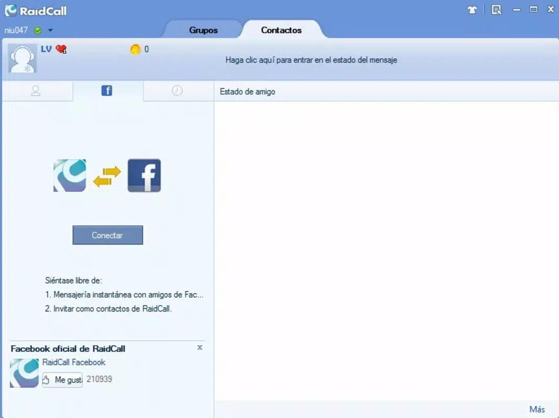
Task: Click the coin count 0
Action: tap(146, 49)
